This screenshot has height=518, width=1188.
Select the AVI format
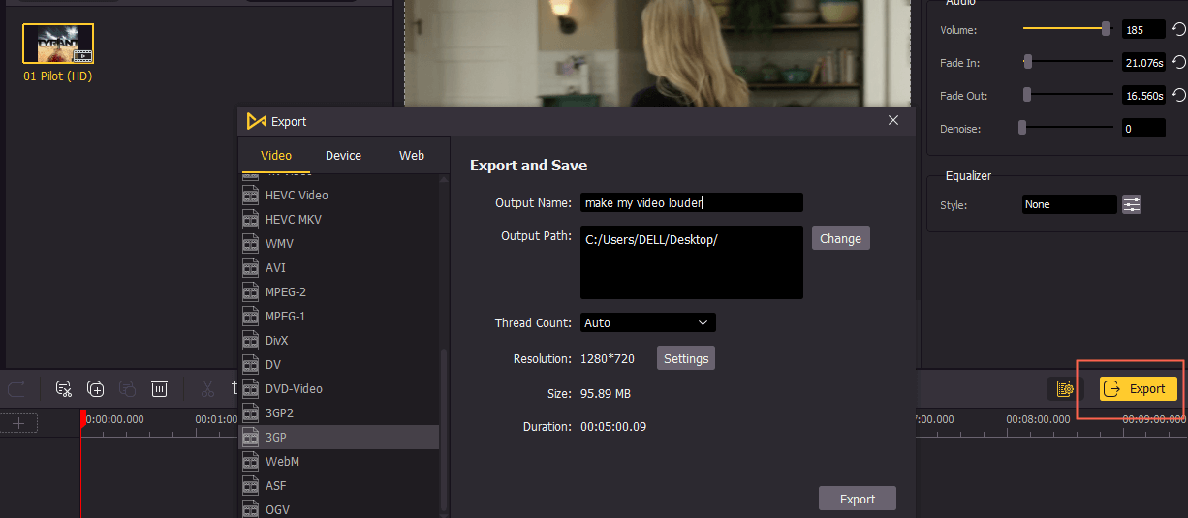pos(339,267)
